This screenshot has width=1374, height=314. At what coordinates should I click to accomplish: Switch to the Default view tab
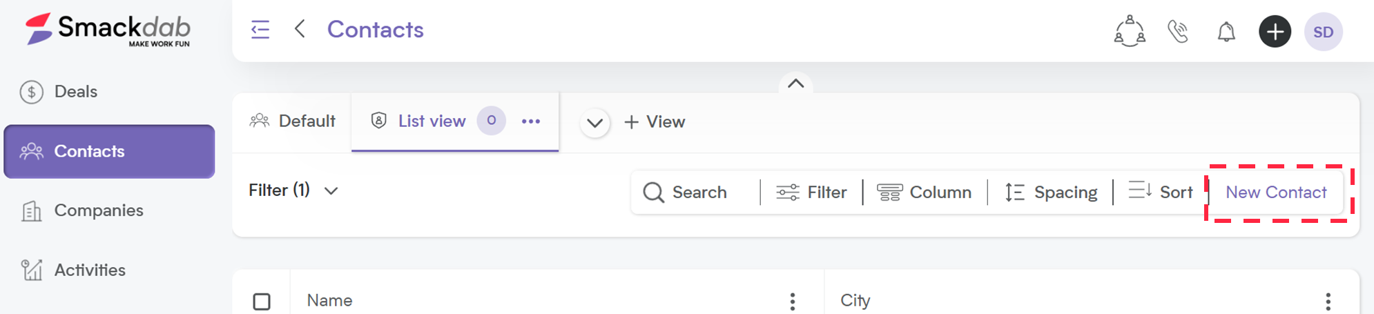point(293,121)
